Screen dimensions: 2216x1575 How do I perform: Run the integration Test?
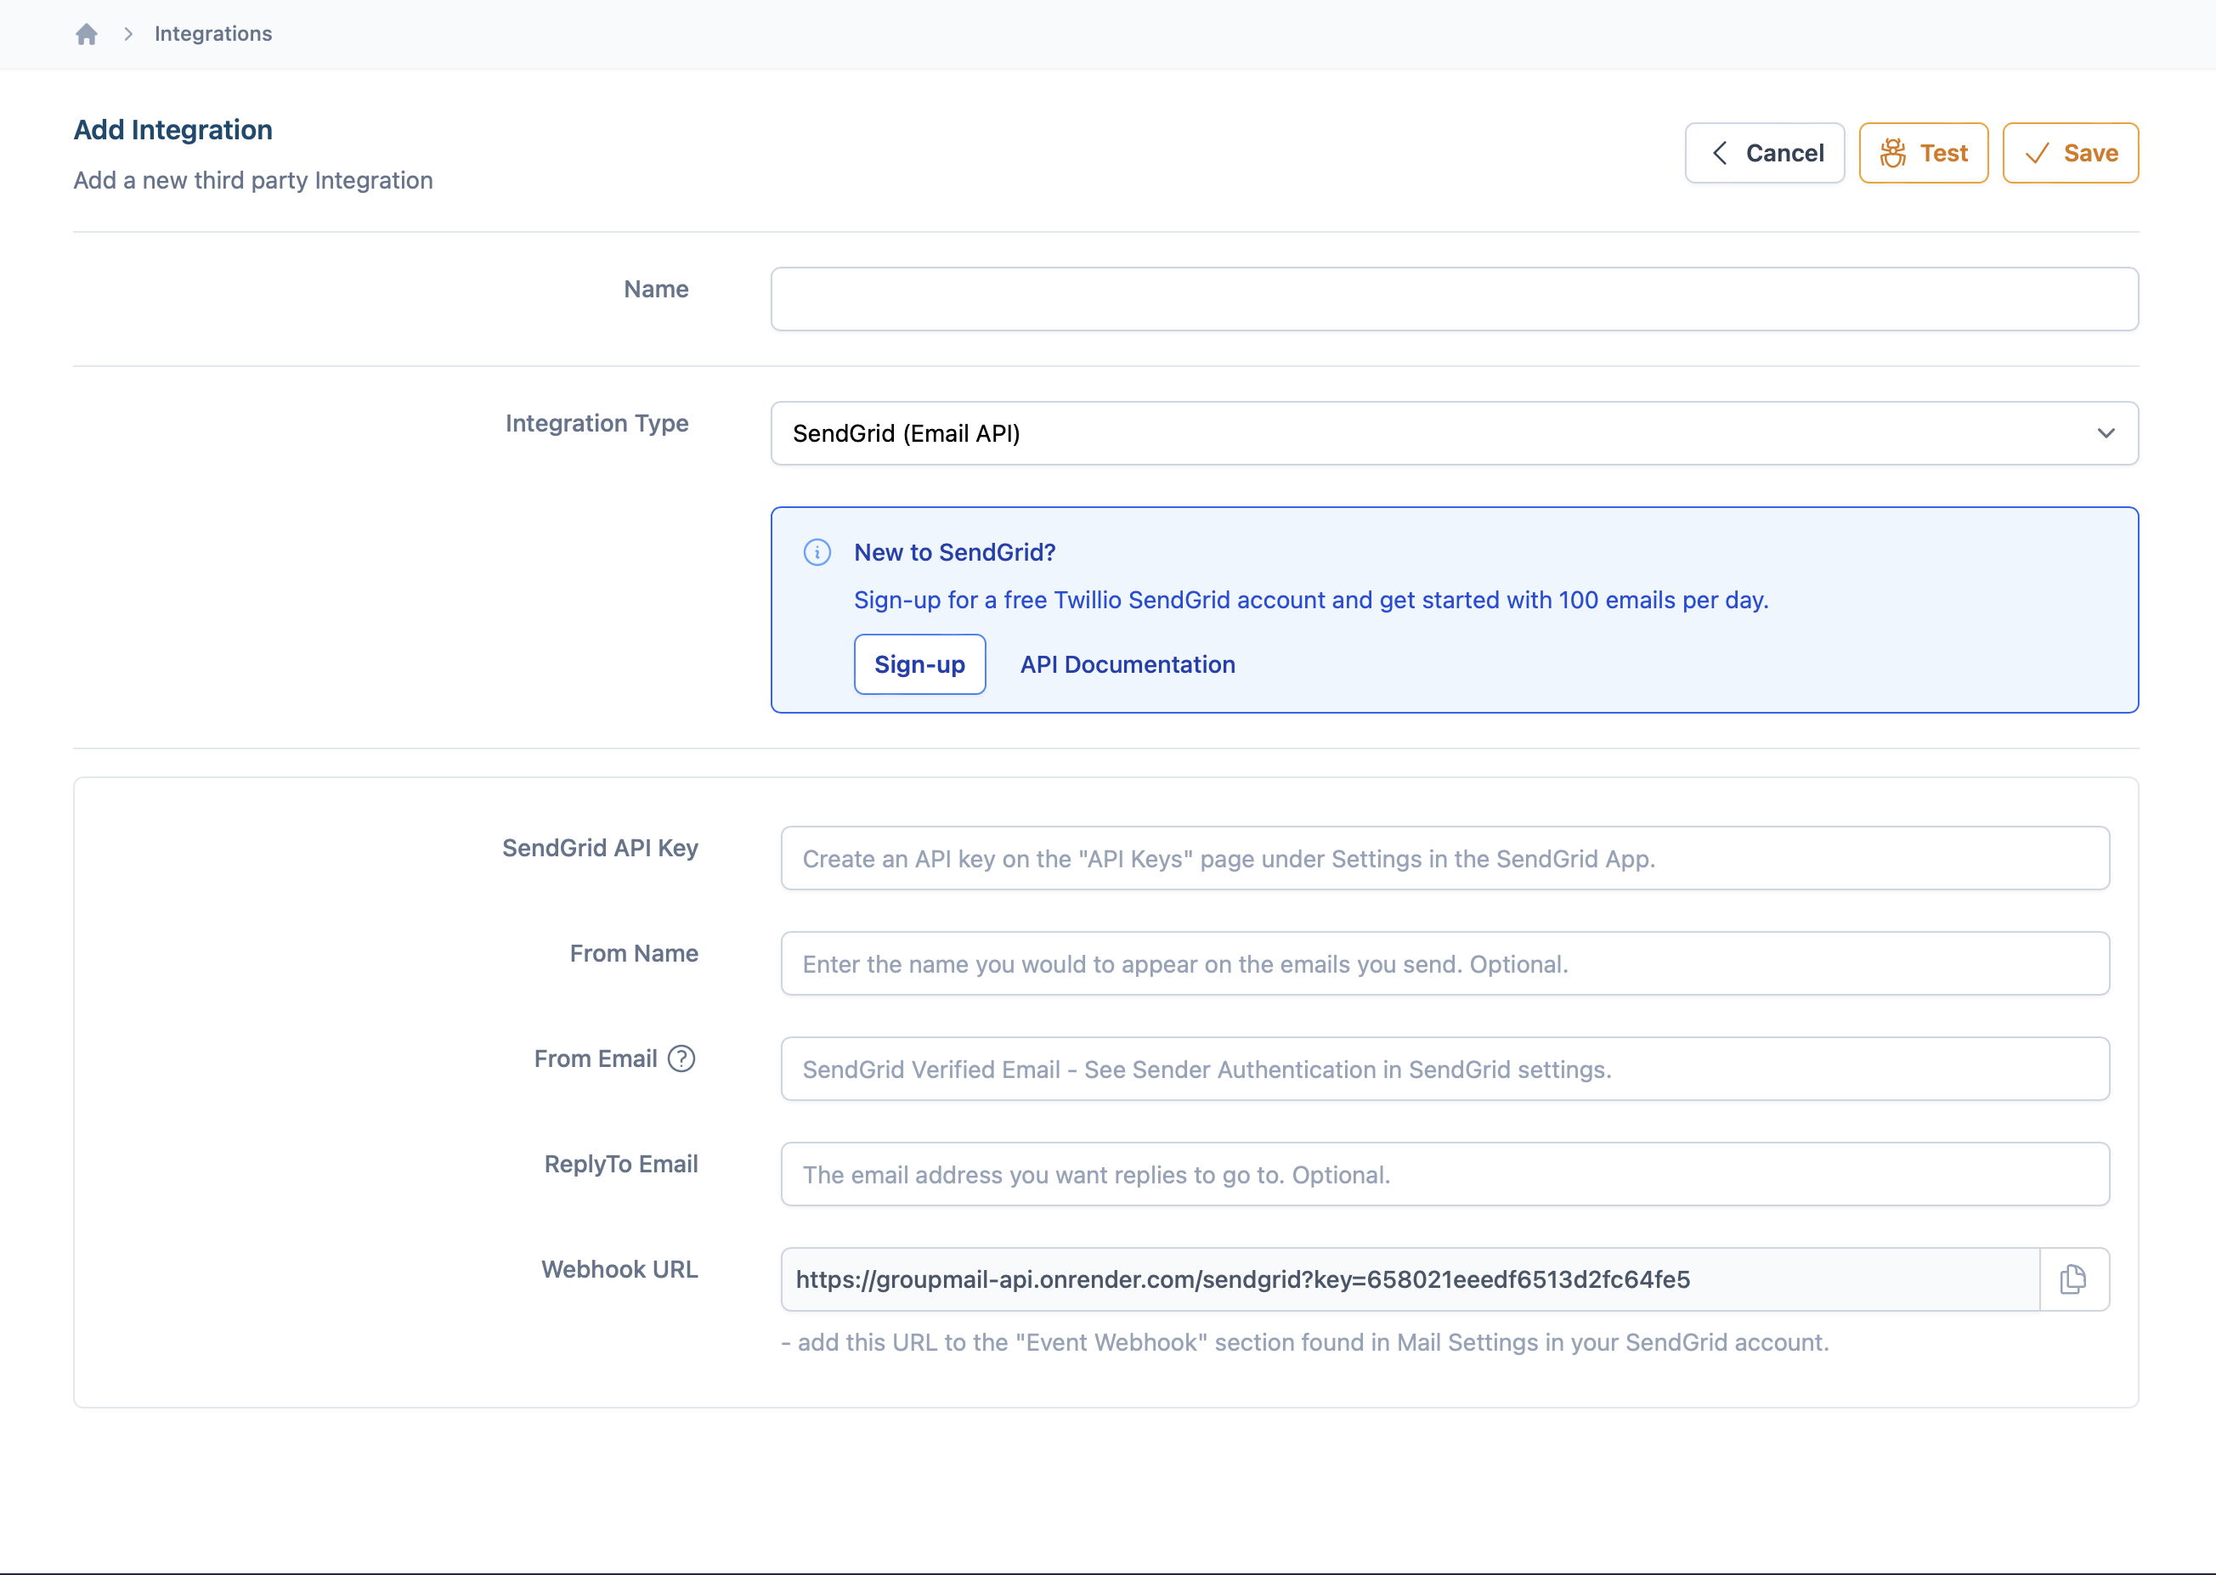(1923, 153)
